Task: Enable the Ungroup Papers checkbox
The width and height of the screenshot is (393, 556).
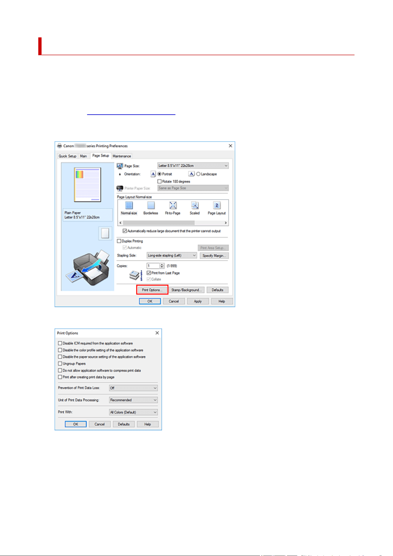Action: tap(60, 364)
